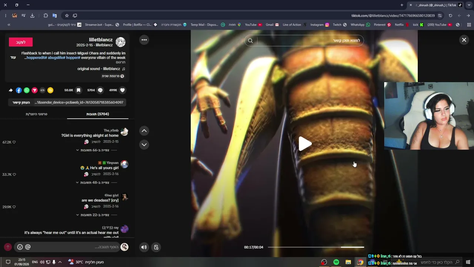Post the comment with the arrow button
Screen dimensions: 474x267
[x=8, y=247]
